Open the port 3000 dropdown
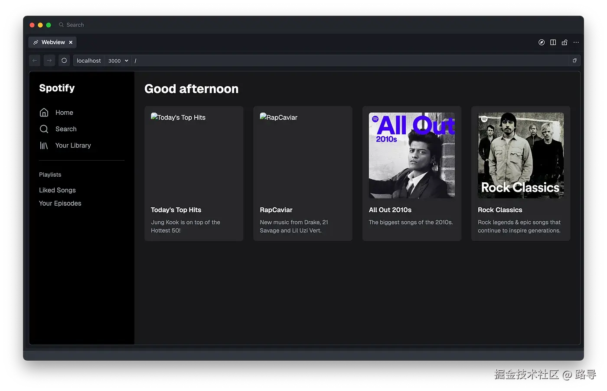This screenshot has width=607, height=391. tap(118, 61)
